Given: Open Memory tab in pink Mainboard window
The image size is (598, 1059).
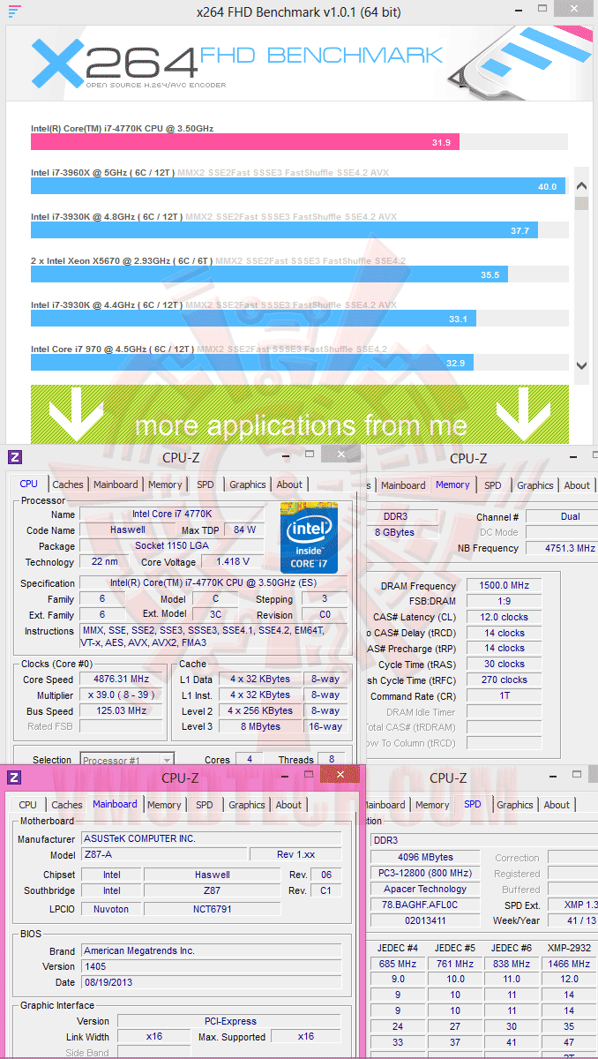Looking at the screenshot, I should pyautogui.click(x=164, y=805).
